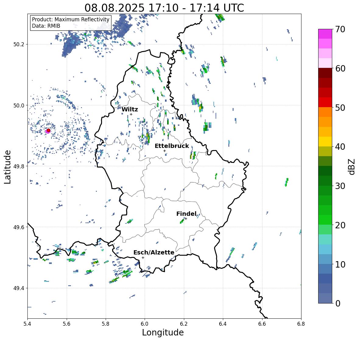359x340 pixels.
Task: Click the Wiltz station label
Action: [x=130, y=109]
